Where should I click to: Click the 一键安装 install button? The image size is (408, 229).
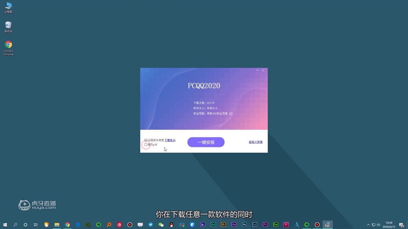(x=206, y=142)
